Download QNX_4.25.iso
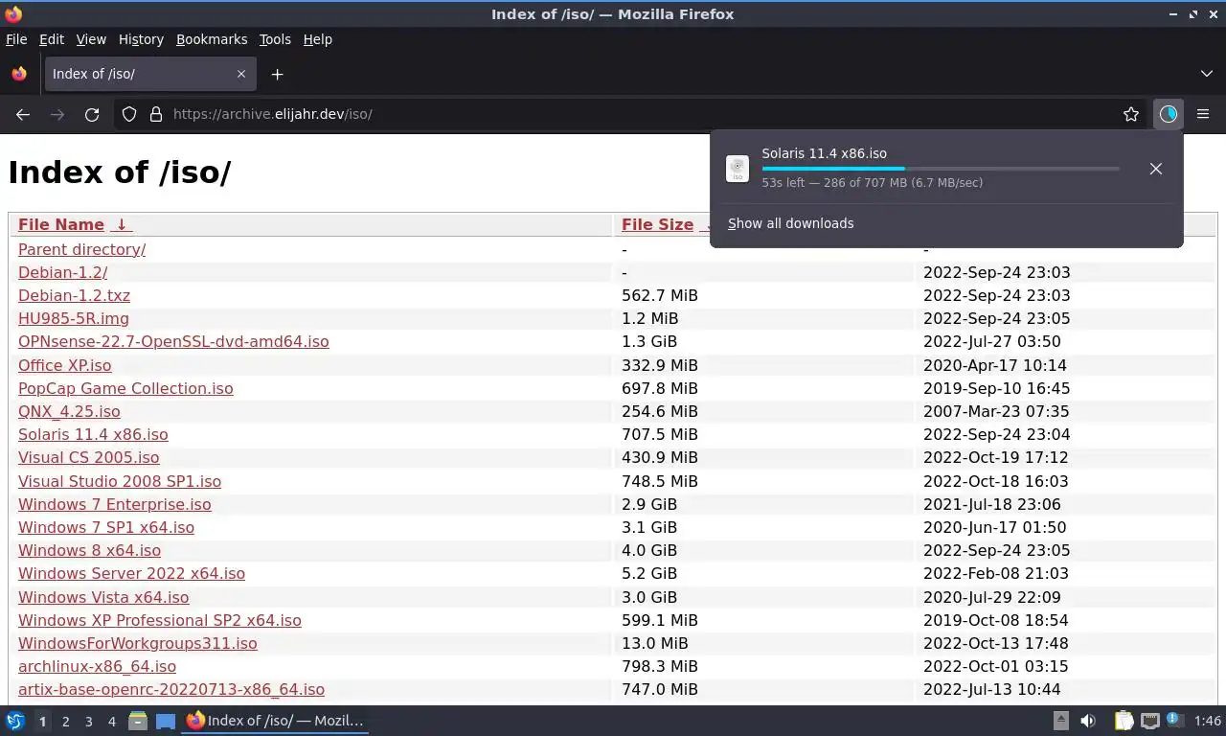This screenshot has height=736, width=1226. [69, 411]
